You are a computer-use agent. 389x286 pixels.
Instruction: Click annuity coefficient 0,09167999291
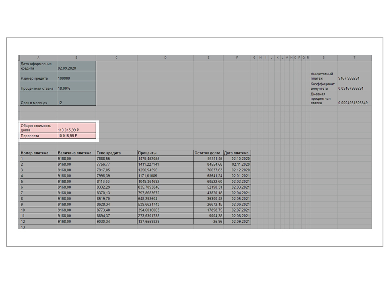354,86
